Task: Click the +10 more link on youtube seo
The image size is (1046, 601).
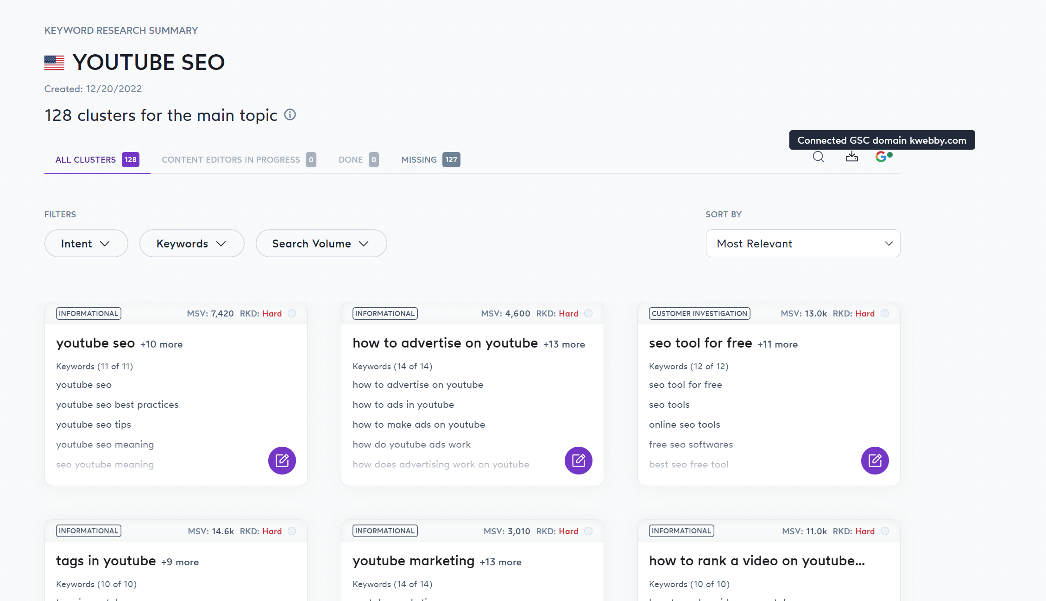Action: click(161, 344)
